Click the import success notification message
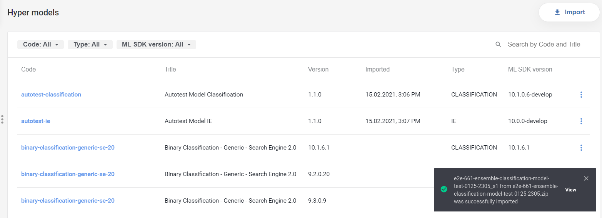The image size is (602, 218). 506,190
